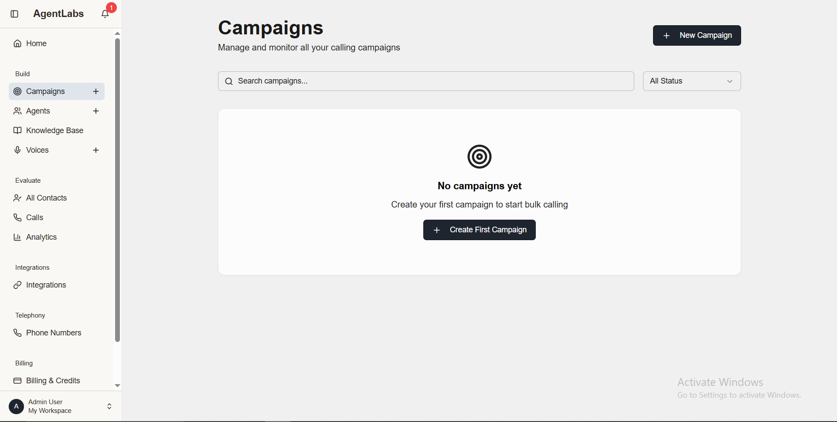Open the notifications bell

point(105,13)
